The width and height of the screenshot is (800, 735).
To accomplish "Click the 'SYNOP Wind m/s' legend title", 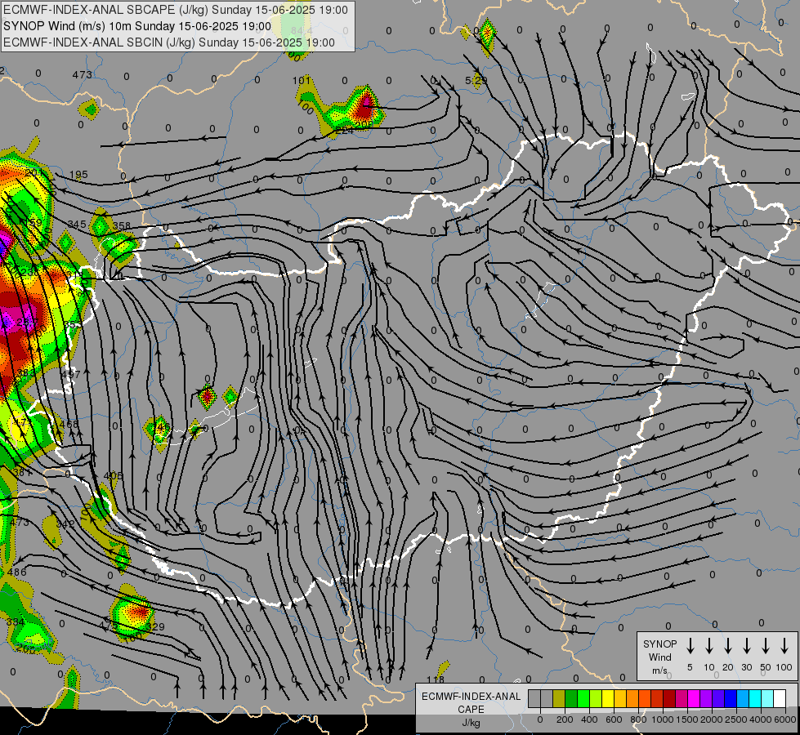I will [x=659, y=657].
